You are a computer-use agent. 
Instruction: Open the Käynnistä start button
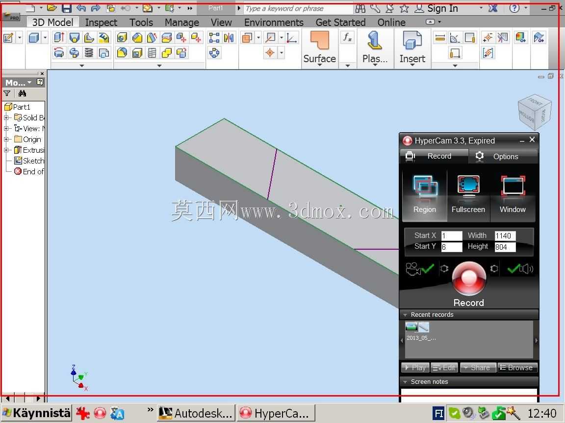point(36,413)
